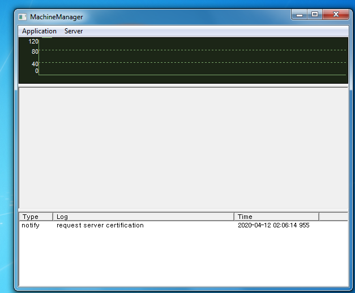
Task: Select the 'notify' log entry type cell
Action: point(31,225)
